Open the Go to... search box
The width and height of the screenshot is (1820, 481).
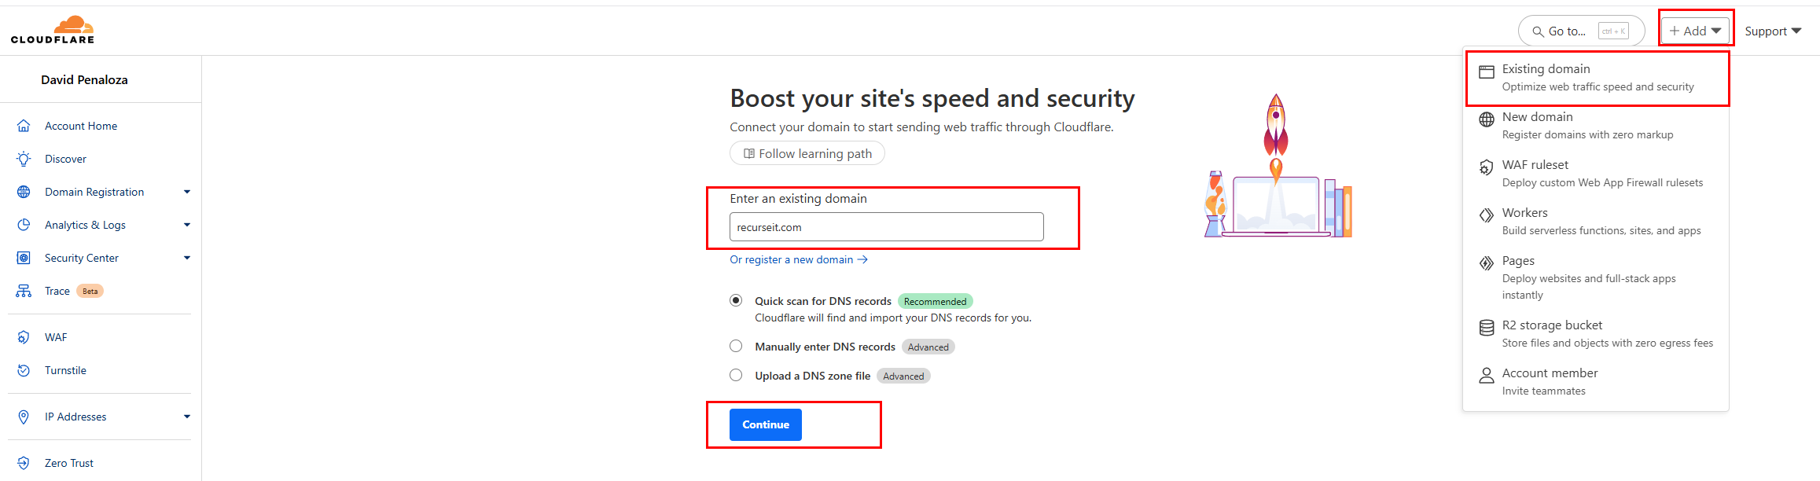1580,31
